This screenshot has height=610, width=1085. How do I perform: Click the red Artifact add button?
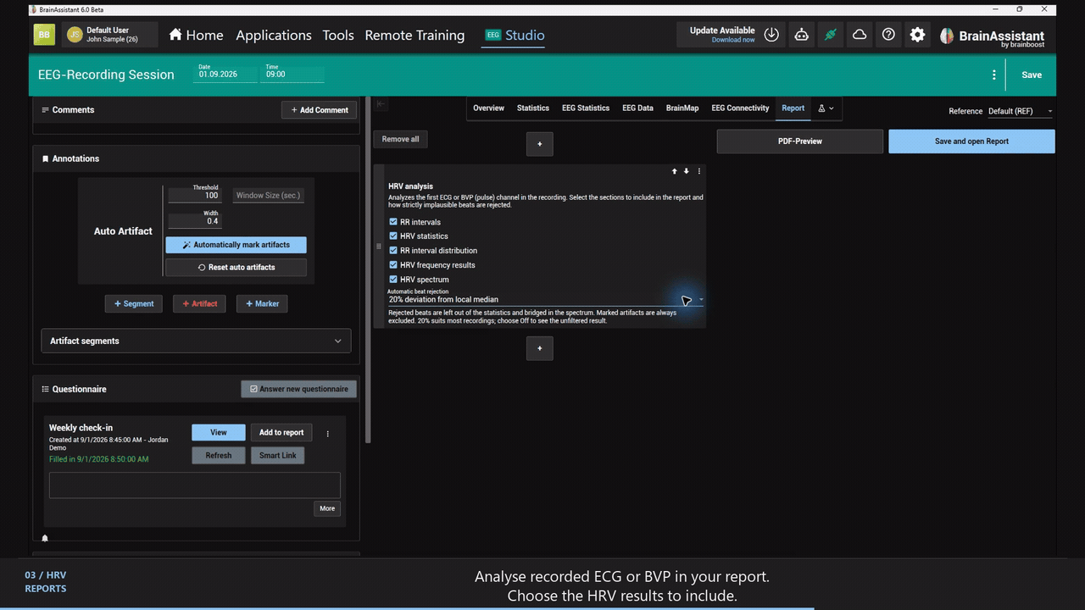[199, 303]
